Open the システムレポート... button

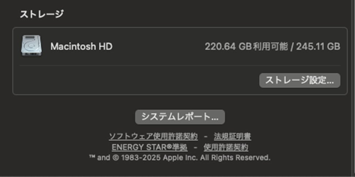[180, 117]
